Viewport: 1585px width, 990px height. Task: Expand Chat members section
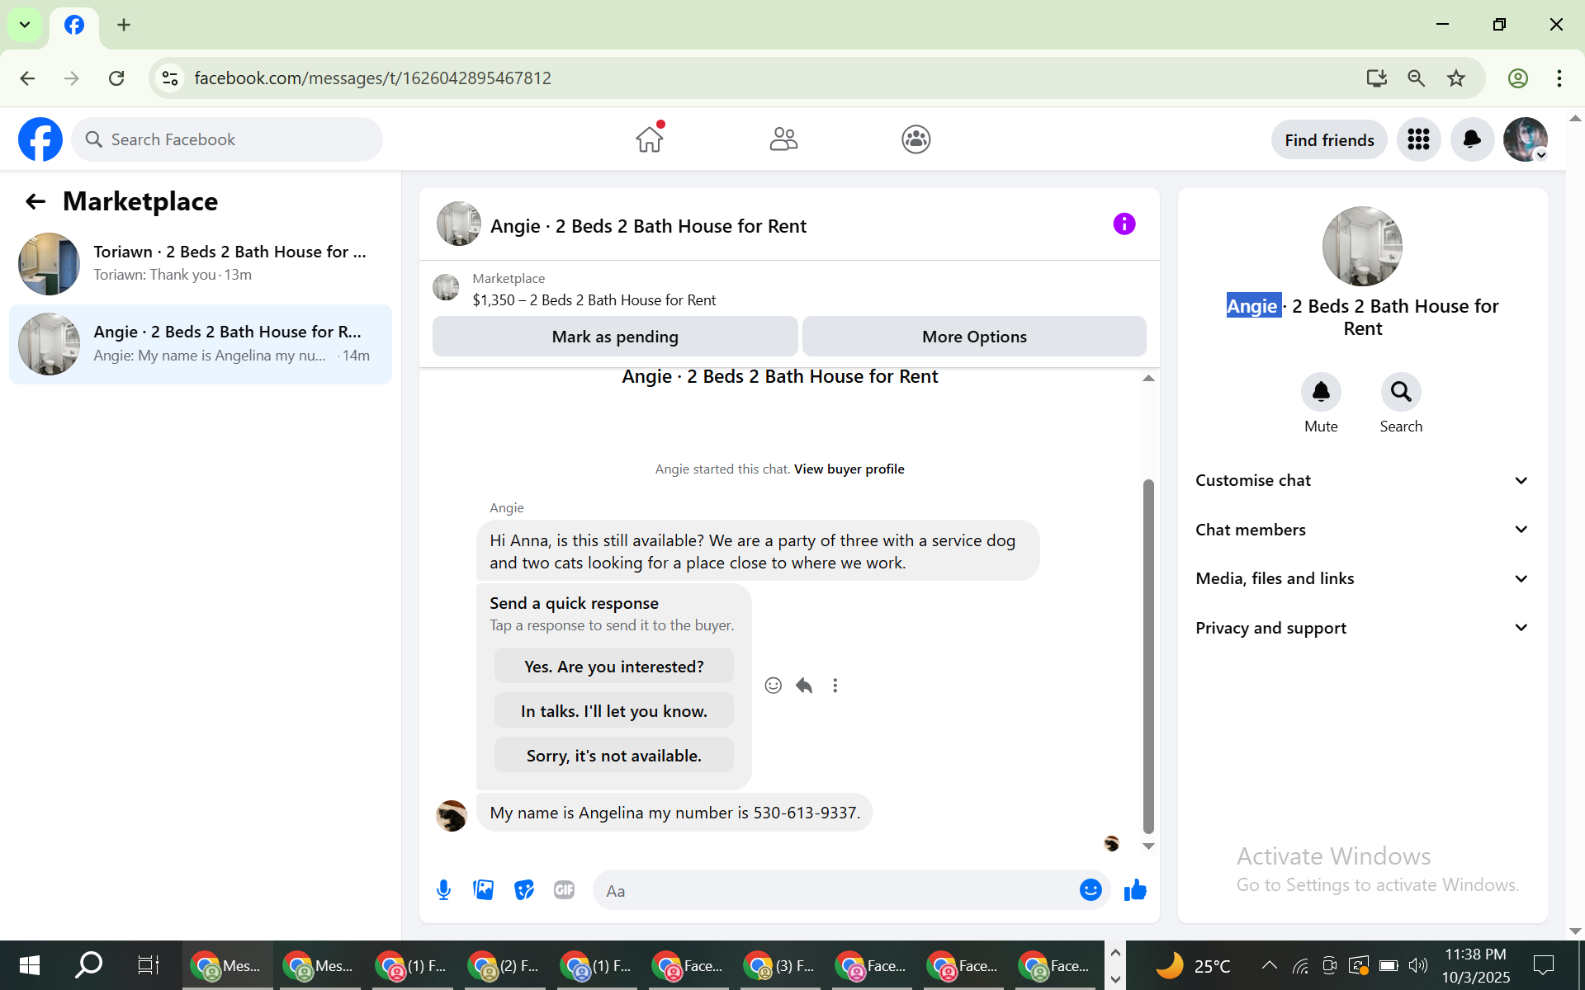1362,530
